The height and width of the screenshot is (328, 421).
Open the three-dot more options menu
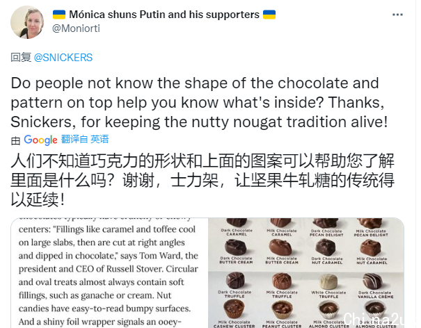397,15
